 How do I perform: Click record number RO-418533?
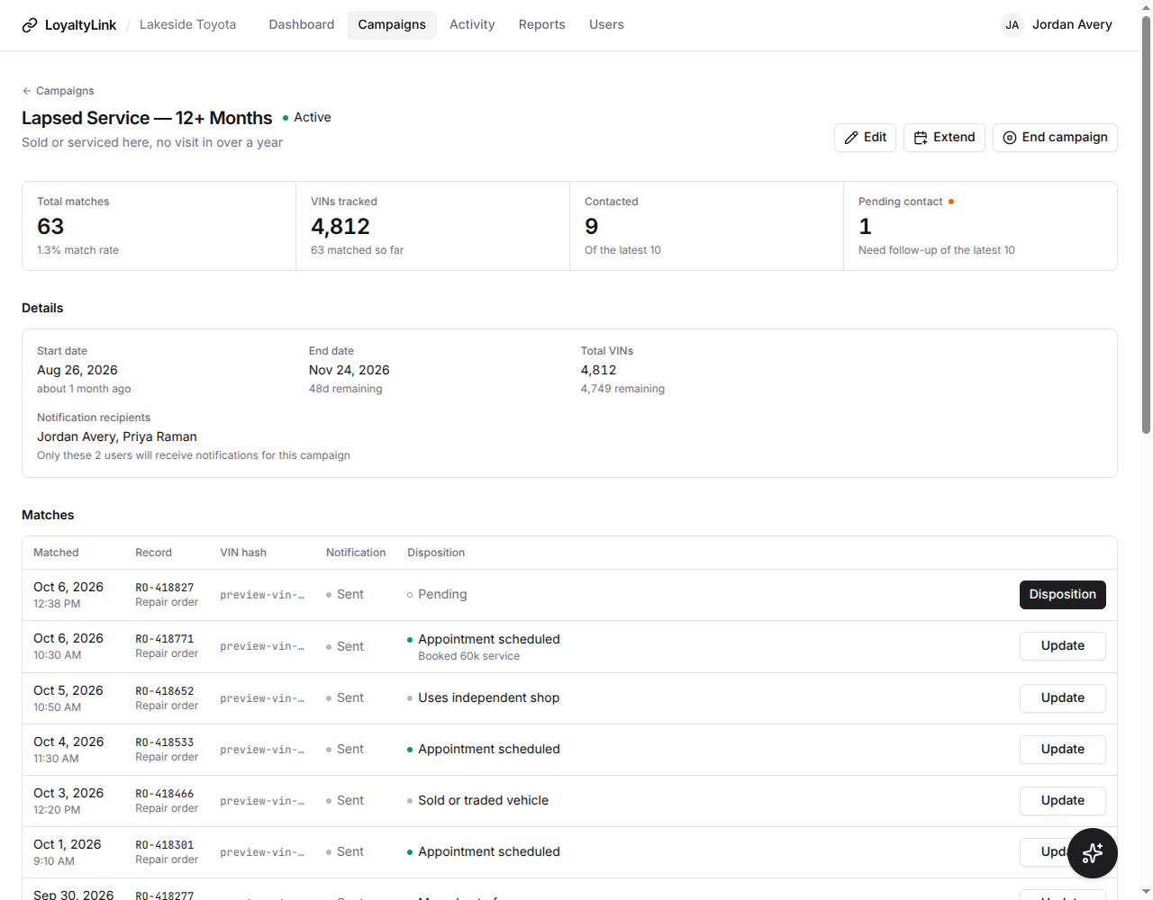click(165, 742)
